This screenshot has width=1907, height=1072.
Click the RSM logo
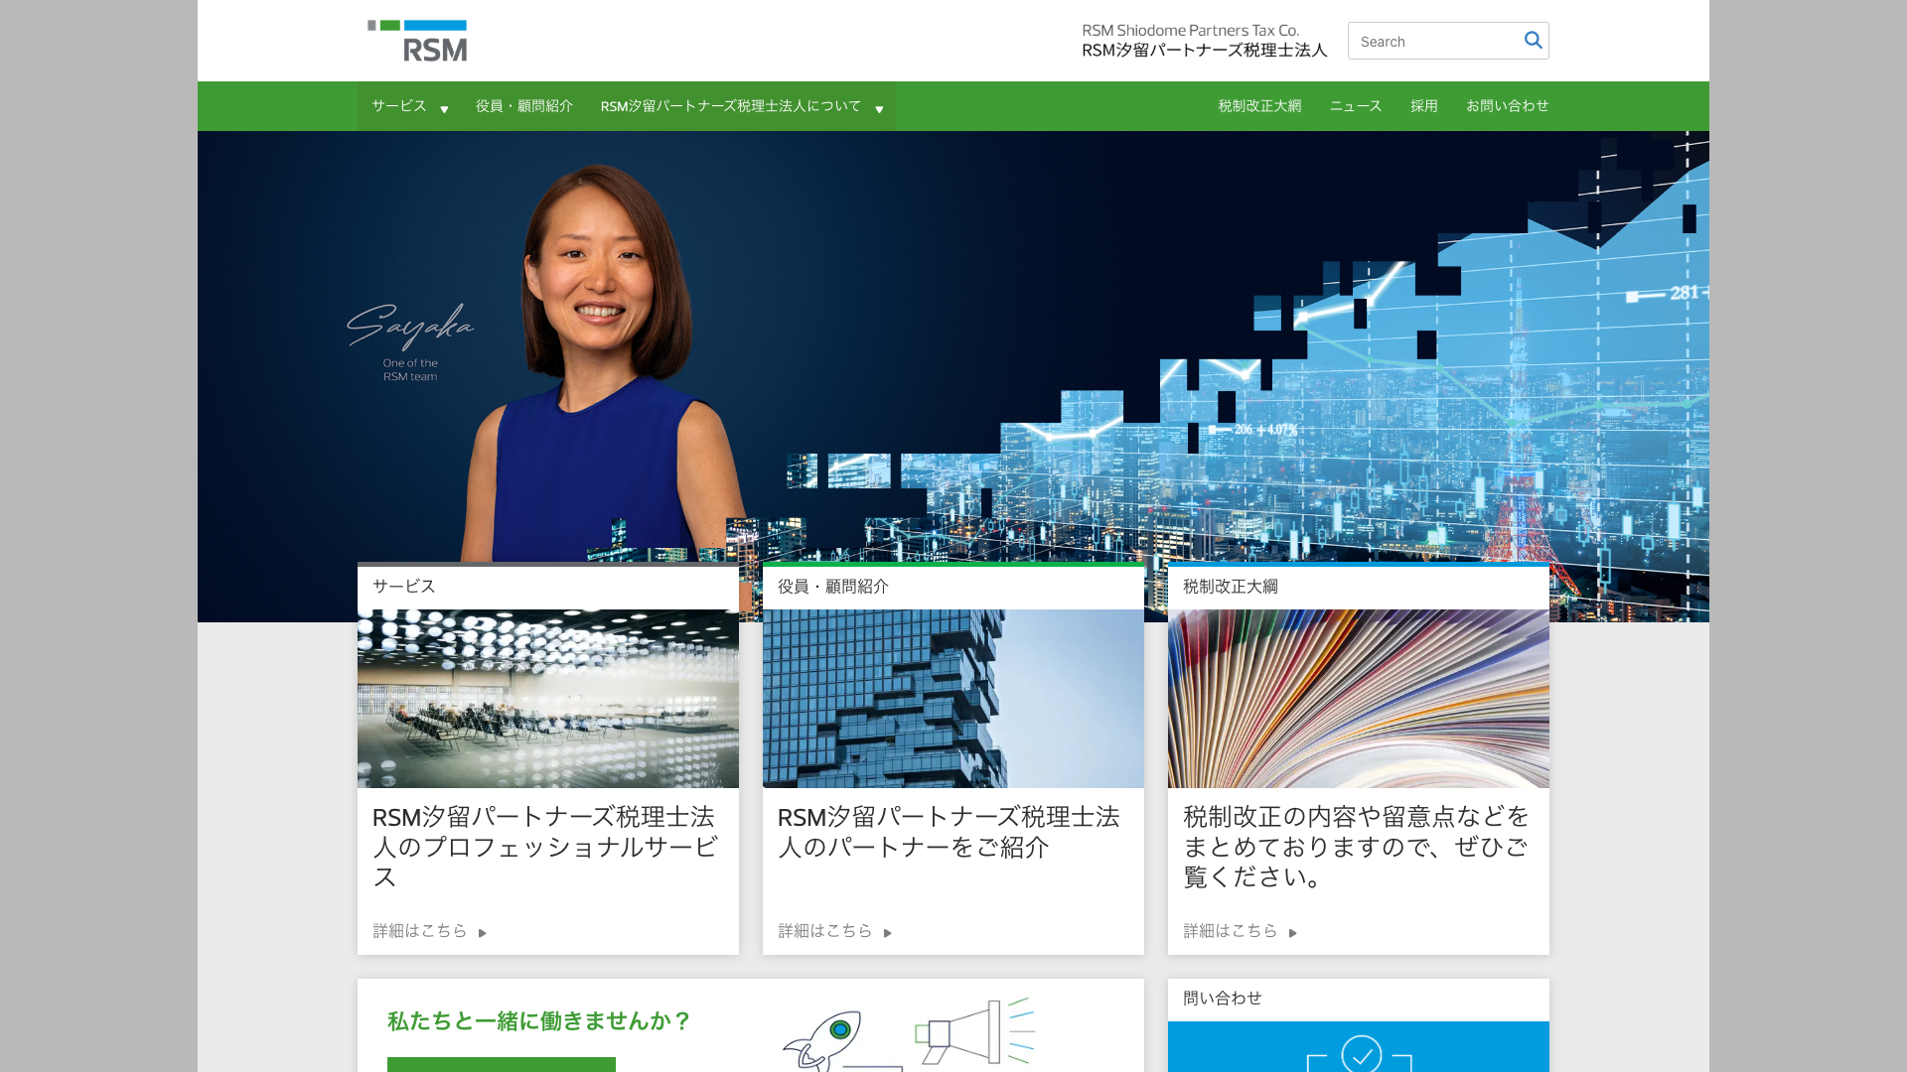[x=417, y=41]
